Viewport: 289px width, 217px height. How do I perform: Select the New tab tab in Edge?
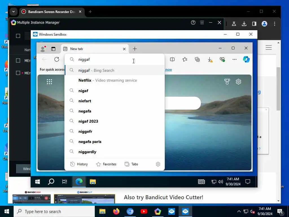[x=95, y=49]
